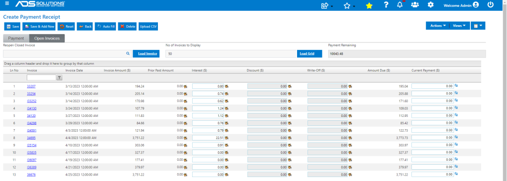507x181 pixels.
Task: Click the Reset button
Action: point(66,27)
